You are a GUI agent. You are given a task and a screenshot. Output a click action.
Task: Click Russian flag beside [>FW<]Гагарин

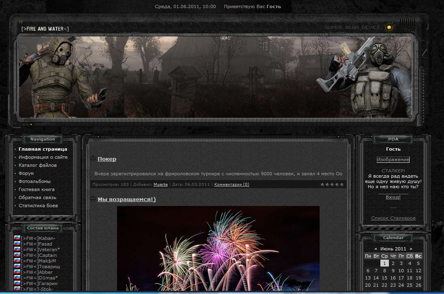point(17,283)
